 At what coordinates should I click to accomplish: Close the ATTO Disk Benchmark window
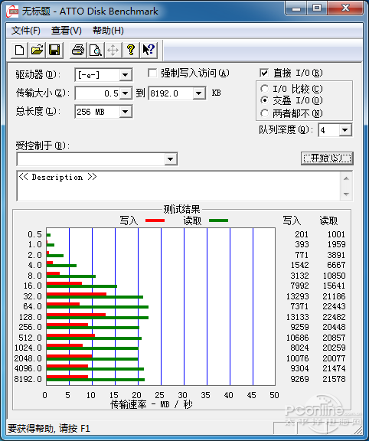click(x=345, y=8)
